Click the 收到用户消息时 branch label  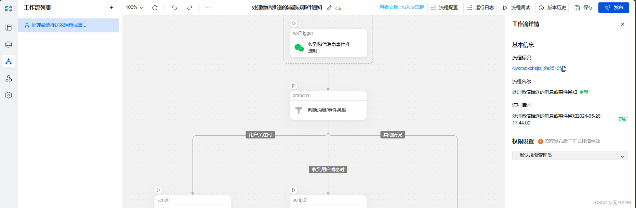[x=328, y=169]
